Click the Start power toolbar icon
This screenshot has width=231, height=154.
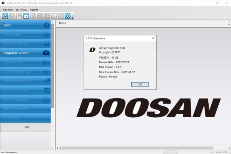5,16
